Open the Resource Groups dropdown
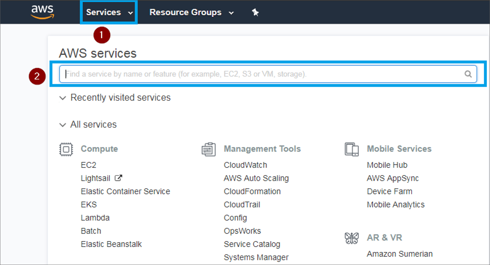Screen dimensions: 490x265 (191, 12)
